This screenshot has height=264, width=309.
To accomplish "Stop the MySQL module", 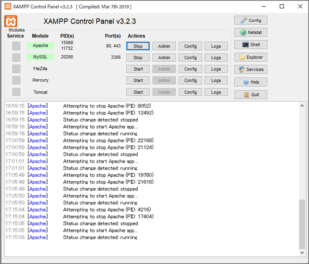I will coord(138,57).
